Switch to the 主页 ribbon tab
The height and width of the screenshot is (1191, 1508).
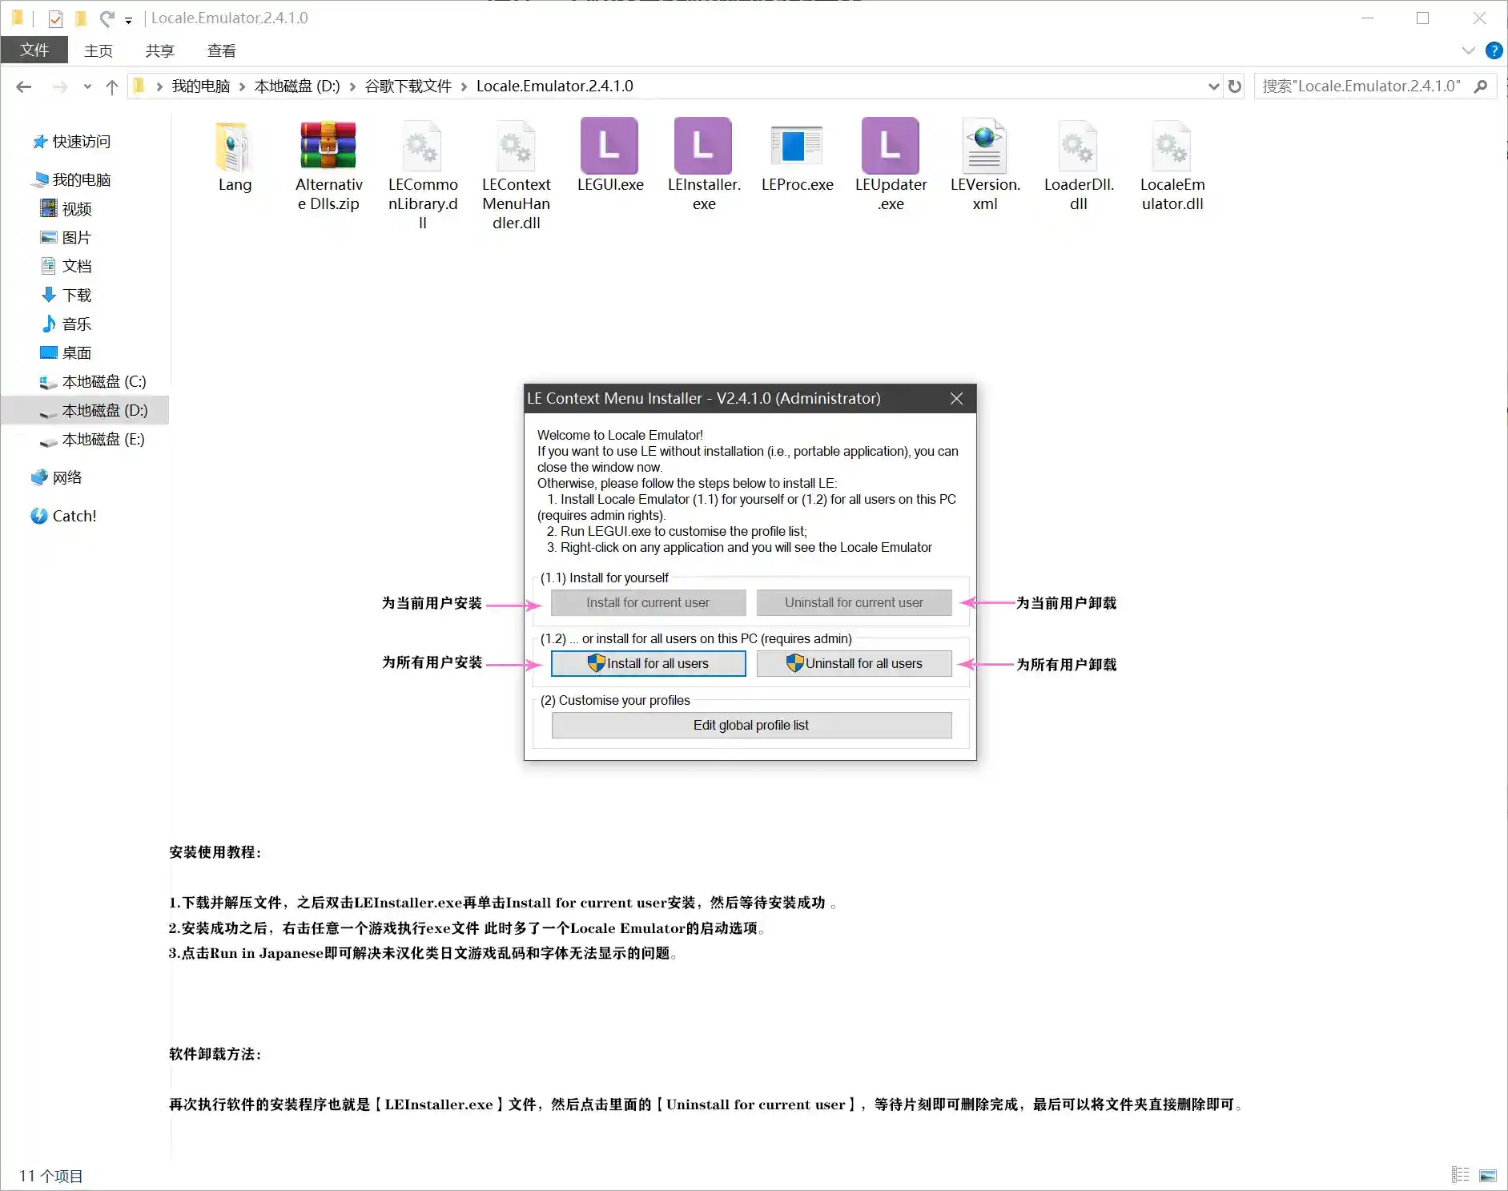98,50
